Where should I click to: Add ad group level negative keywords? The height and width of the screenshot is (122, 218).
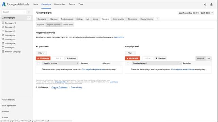(x=43, y=58)
